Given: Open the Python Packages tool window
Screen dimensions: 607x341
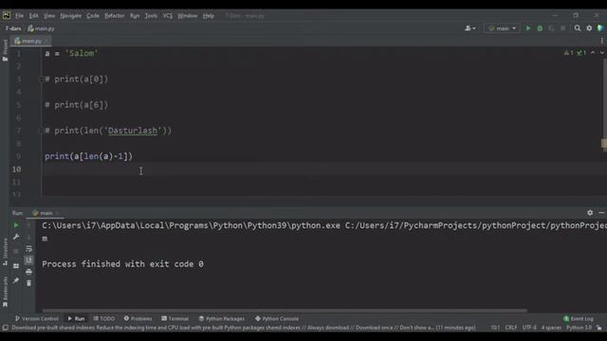Looking at the screenshot, I should (x=222, y=318).
